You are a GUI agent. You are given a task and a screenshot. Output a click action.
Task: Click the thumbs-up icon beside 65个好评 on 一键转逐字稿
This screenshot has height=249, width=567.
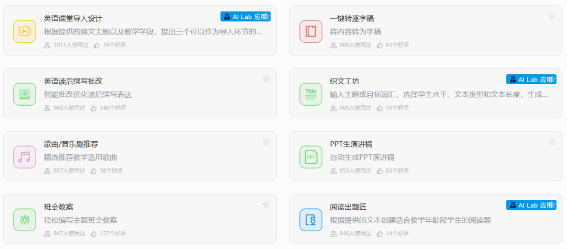380,45
